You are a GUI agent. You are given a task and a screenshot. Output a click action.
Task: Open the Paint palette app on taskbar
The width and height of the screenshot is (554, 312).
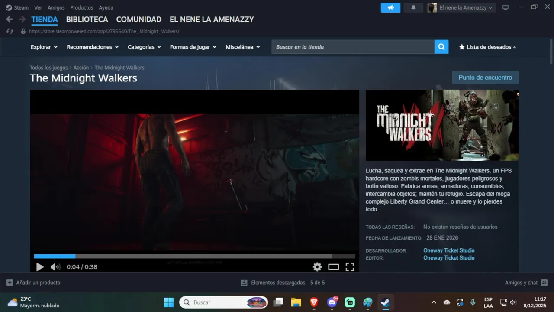click(x=368, y=302)
